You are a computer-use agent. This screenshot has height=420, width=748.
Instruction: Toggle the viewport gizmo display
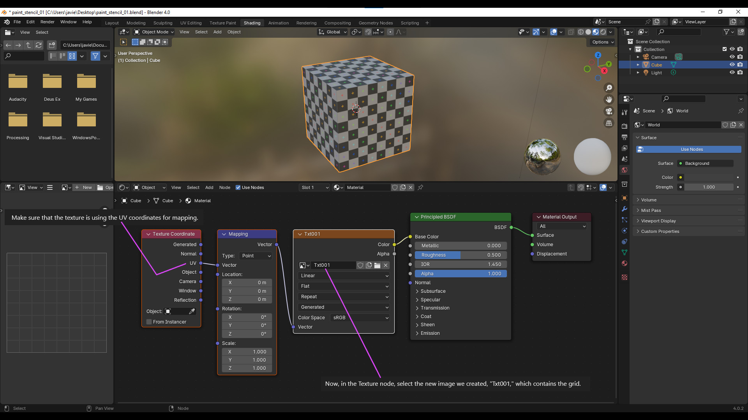pyautogui.click(x=536, y=32)
